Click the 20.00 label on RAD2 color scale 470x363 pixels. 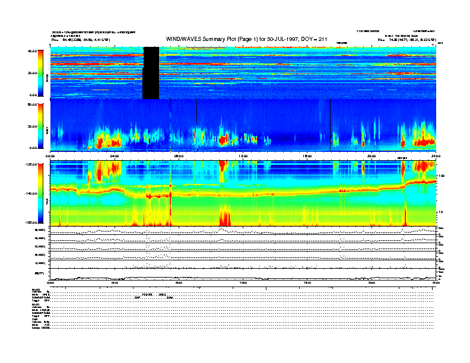[33, 73]
